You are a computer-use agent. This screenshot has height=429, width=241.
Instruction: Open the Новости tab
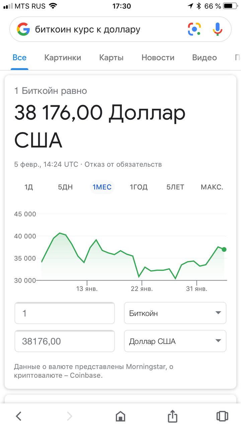click(x=158, y=58)
